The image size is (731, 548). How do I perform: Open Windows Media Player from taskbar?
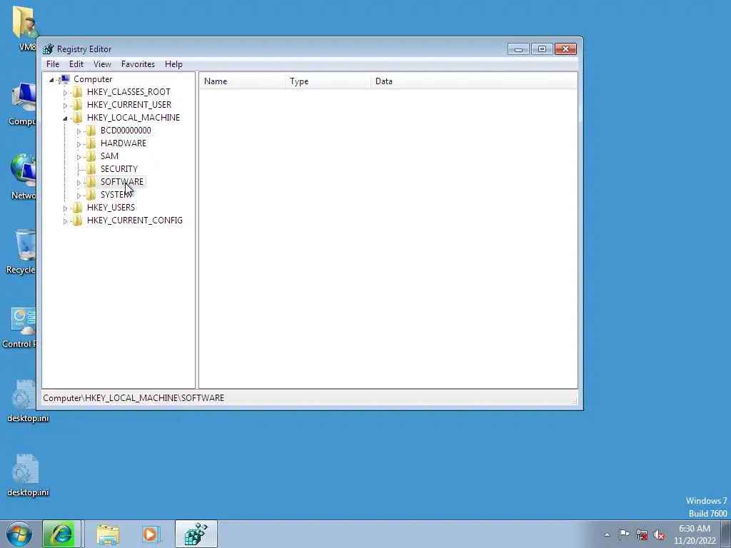click(151, 534)
